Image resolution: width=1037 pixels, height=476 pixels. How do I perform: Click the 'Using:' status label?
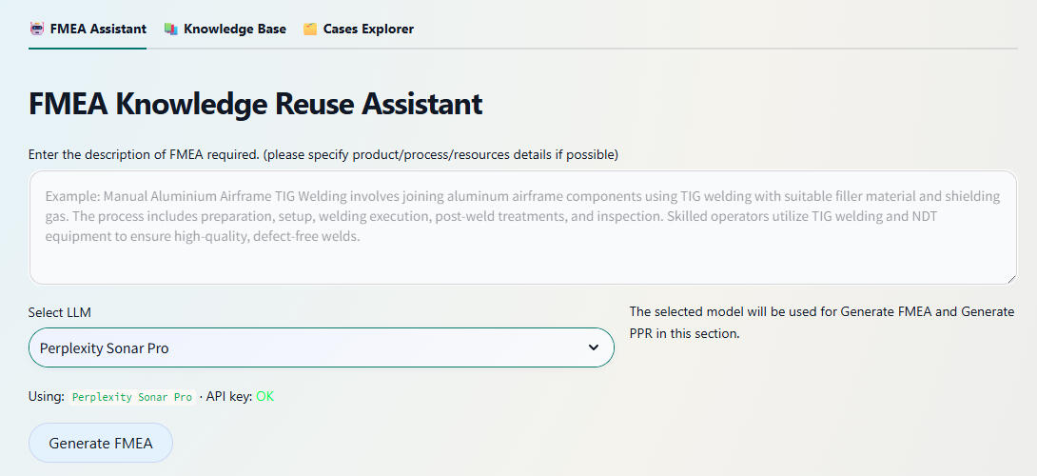[x=47, y=396]
